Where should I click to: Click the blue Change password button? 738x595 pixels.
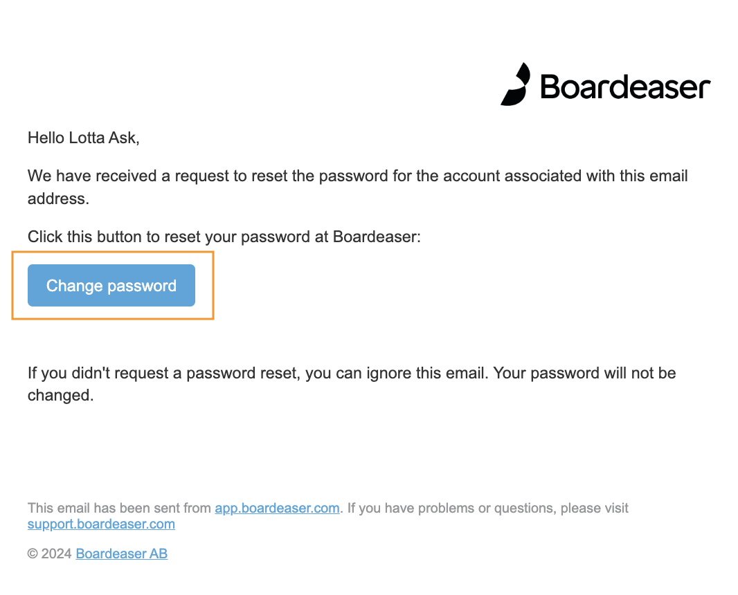point(111,285)
